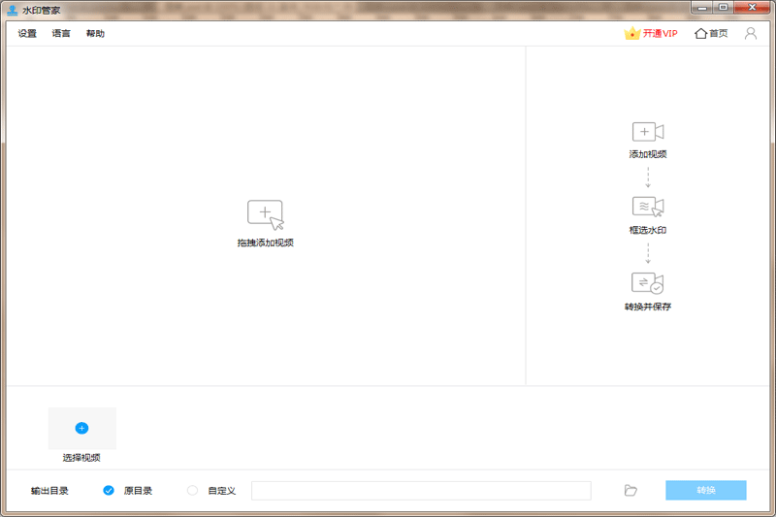Click the output directory path field

tap(420, 491)
